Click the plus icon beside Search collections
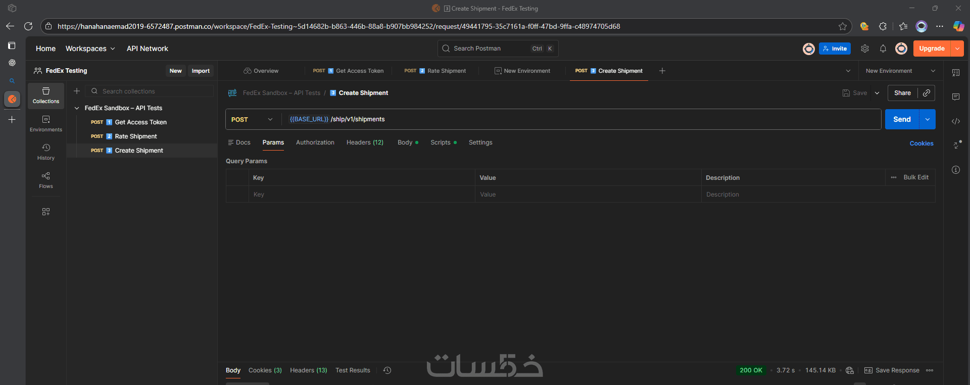Image resolution: width=970 pixels, height=385 pixels. 77,91
